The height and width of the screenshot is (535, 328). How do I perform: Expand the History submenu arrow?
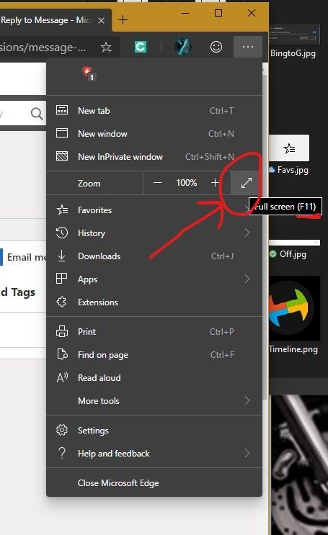coord(247,233)
